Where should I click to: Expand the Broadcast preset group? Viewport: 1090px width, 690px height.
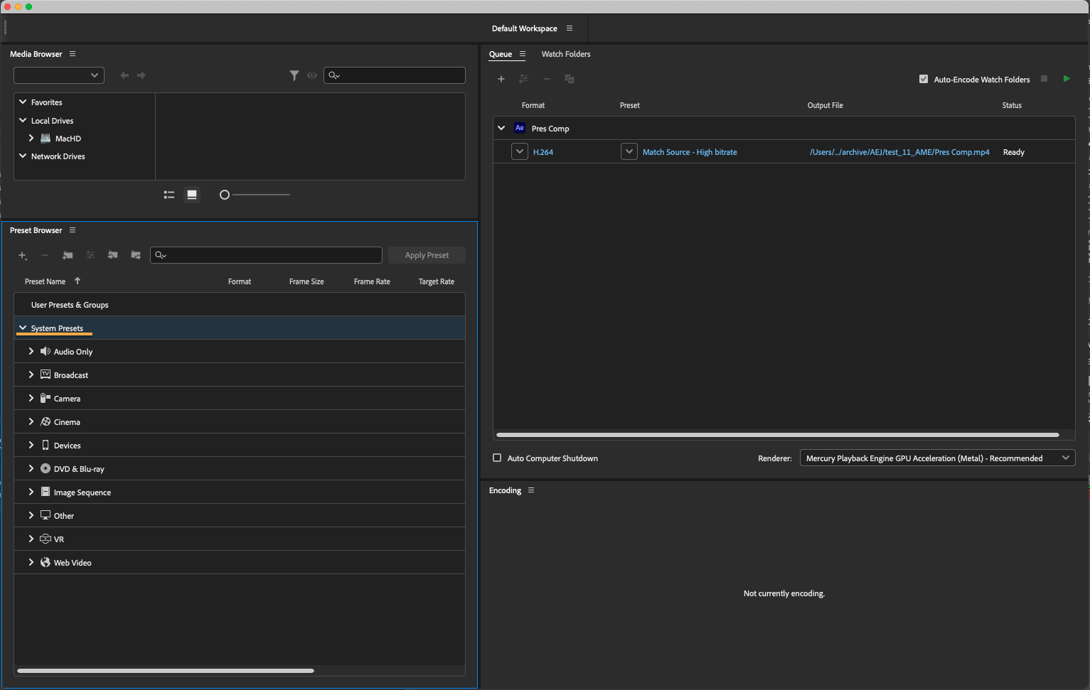click(x=31, y=374)
